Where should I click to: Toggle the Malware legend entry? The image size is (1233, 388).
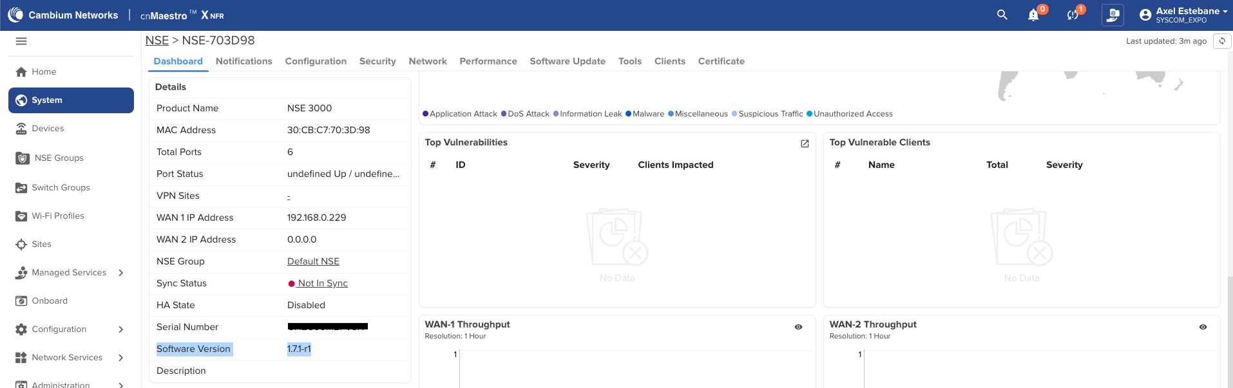click(x=645, y=114)
